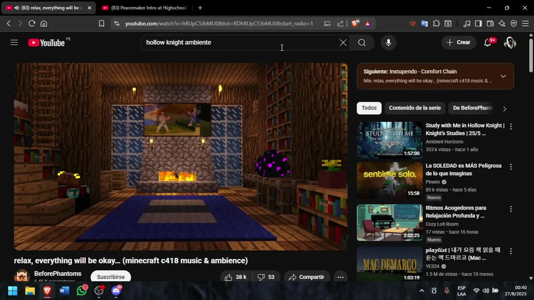Open more actions under the video

coord(341,277)
